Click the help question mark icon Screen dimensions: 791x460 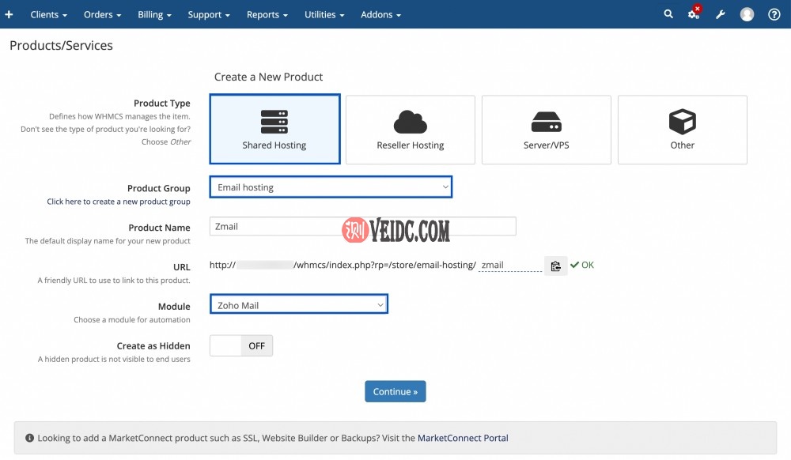[x=774, y=14]
